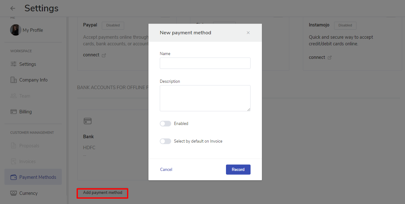Click the Team people icon in sidebar
405x204 pixels.
(x=14, y=96)
